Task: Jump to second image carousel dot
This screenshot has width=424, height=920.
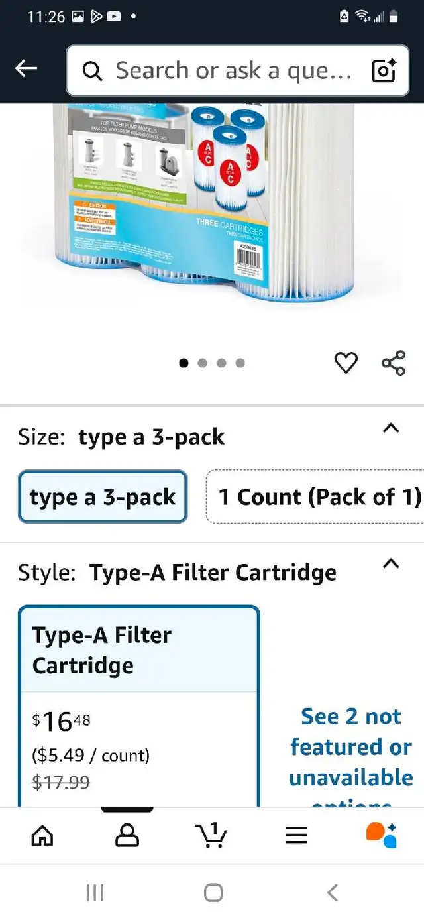Action: pyautogui.click(x=203, y=363)
